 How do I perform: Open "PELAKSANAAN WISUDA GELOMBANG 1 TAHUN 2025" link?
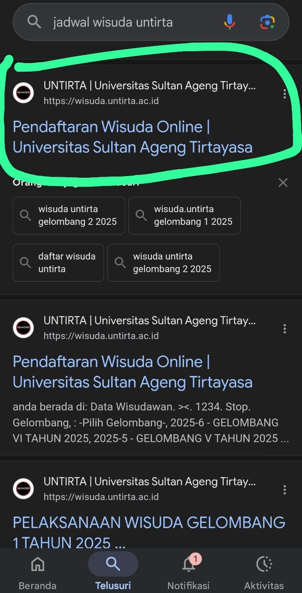coord(149,532)
